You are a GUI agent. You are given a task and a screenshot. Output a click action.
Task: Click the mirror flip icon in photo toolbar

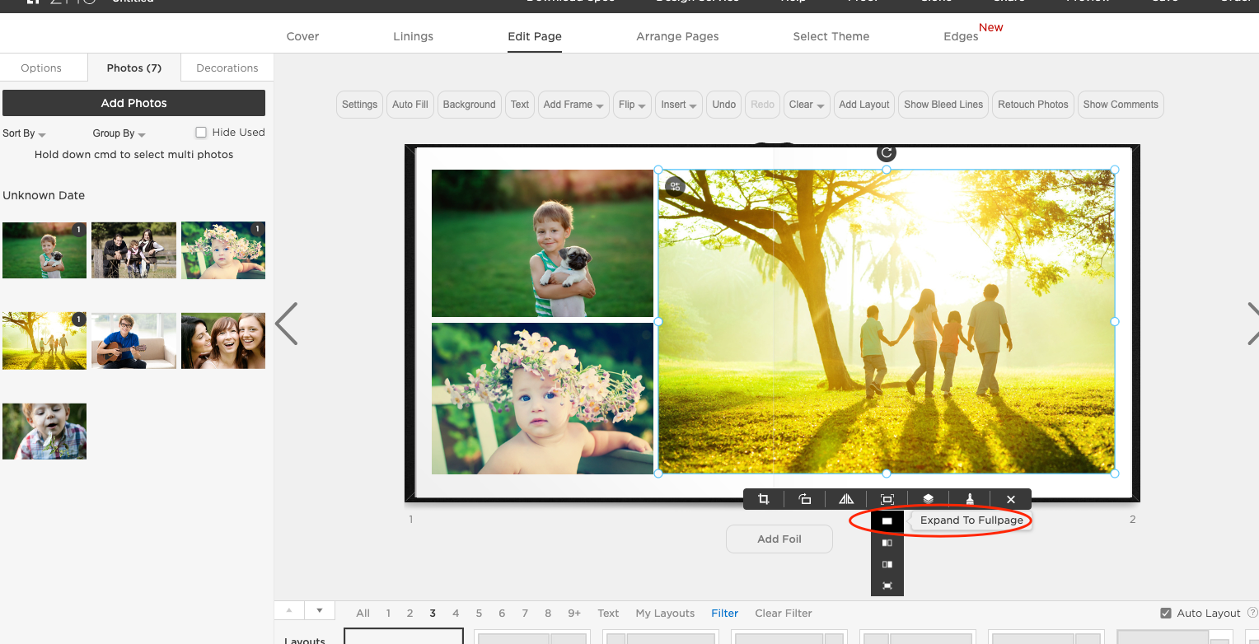coord(846,499)
